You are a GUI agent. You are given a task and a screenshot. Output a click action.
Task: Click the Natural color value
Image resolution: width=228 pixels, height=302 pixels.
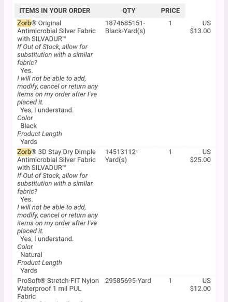click(31, 255)
